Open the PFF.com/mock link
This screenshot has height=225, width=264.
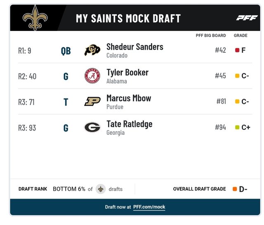(149, 207)
